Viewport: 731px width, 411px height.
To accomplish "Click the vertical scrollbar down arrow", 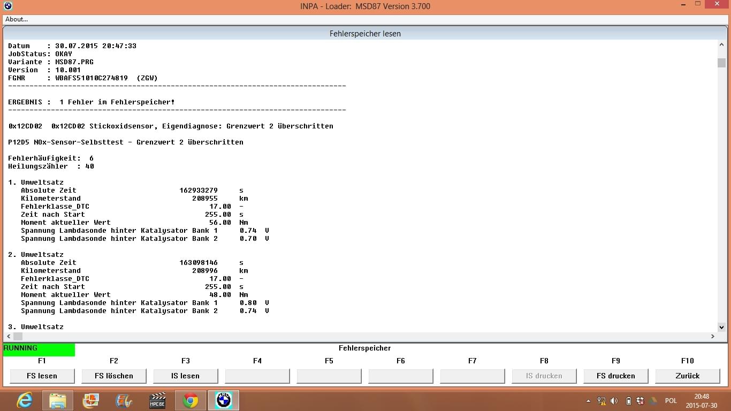I will [x=721, y=327].
